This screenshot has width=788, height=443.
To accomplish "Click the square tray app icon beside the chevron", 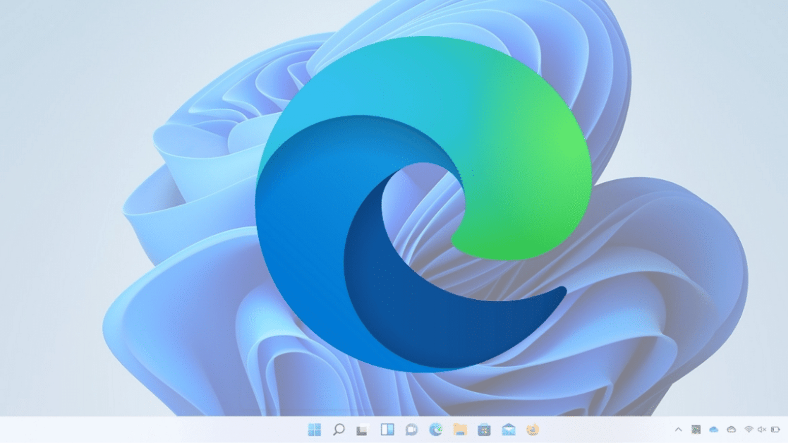I will click(696, 430).
